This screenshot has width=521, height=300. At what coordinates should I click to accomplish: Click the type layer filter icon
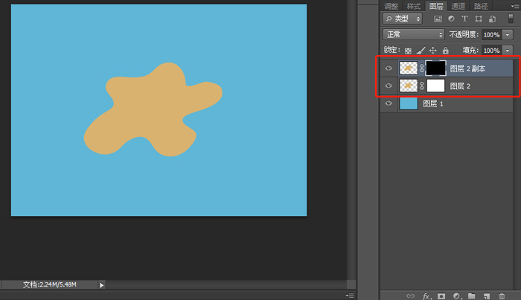465,19
